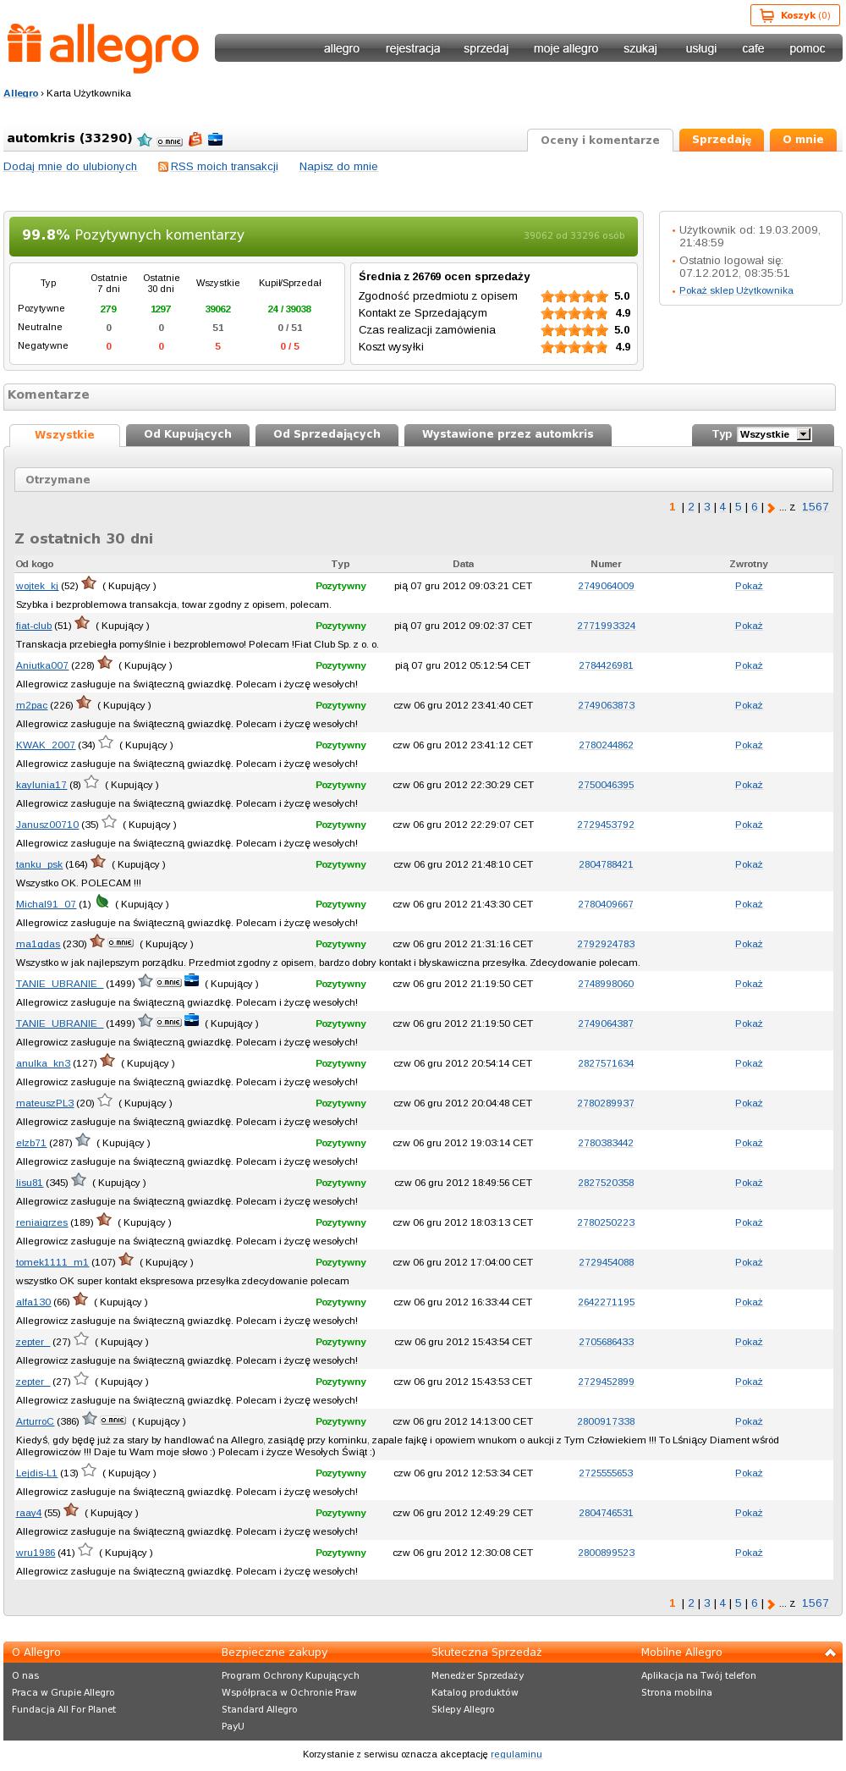
Task: Open the Sprzedaję tab
Action: [721, 140]
